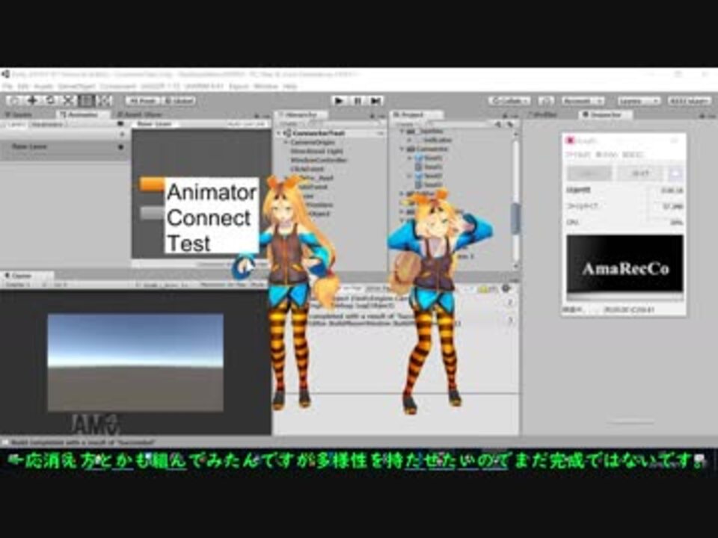Select the orange default state node

tap(152, 185)
